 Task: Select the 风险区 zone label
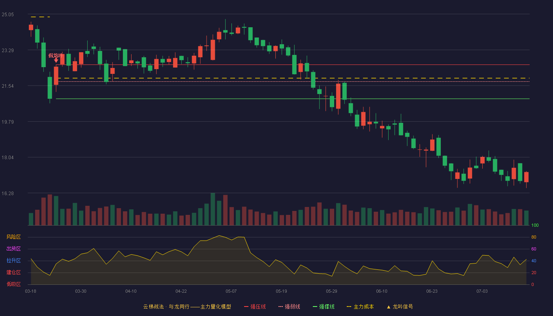point(13,237)
